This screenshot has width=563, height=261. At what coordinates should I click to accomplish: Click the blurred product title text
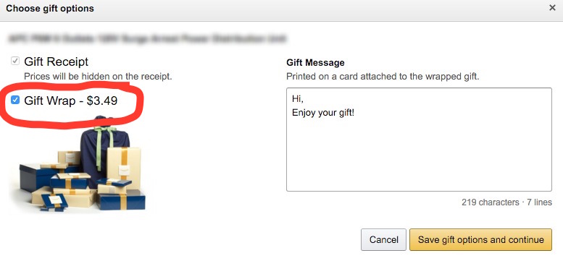[x=147, y=38]
